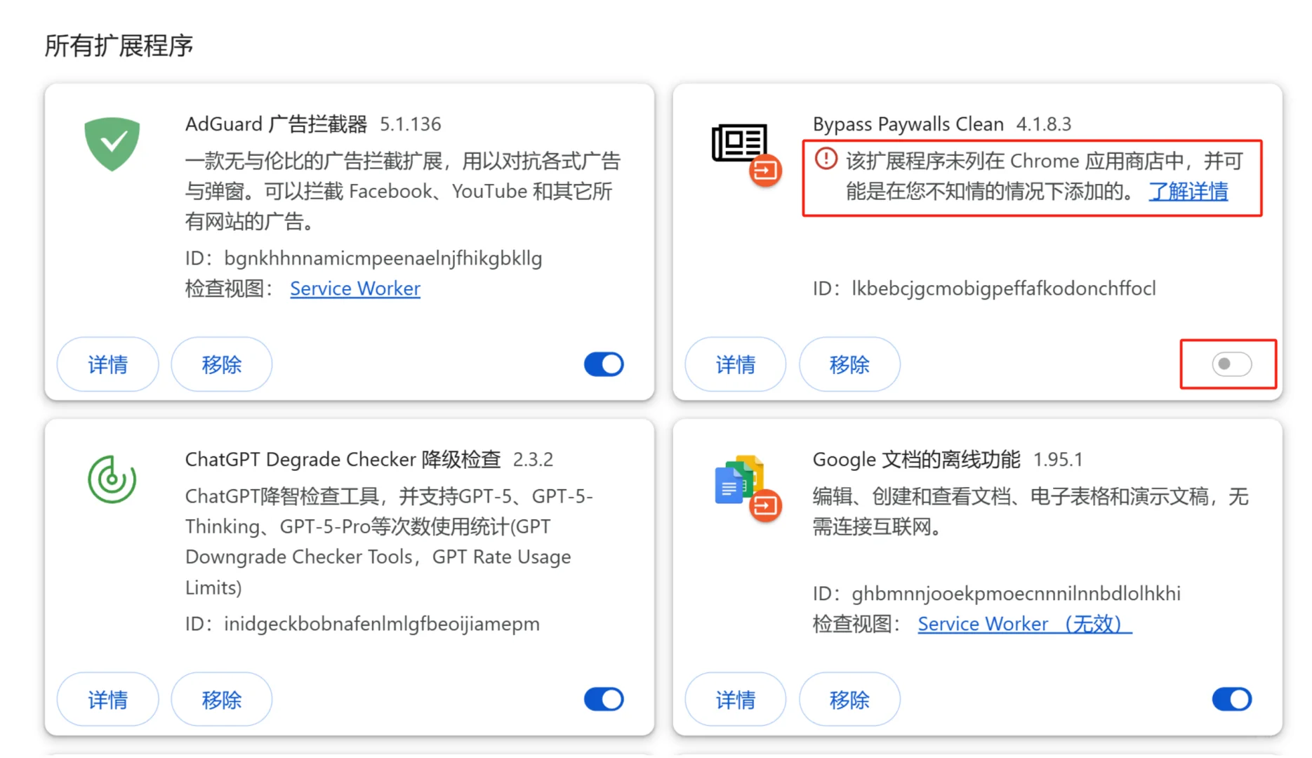The height and width of the screenshot is (758, 1312).
Task: Click the orange badge on Bypass Paywalls icon
Action: [x=767, y=169]
